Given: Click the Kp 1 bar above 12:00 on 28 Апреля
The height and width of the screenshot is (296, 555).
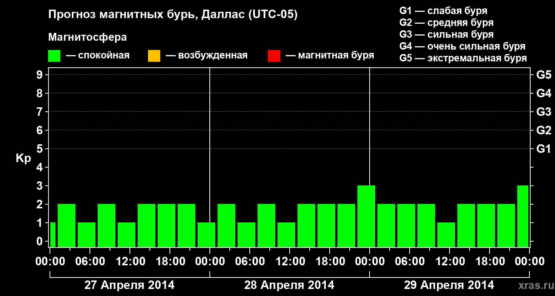Looking at the screenshot, I should (286, 235).
